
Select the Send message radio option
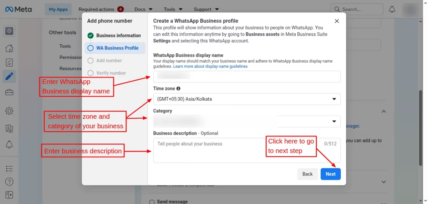click(x=152, y=202)
